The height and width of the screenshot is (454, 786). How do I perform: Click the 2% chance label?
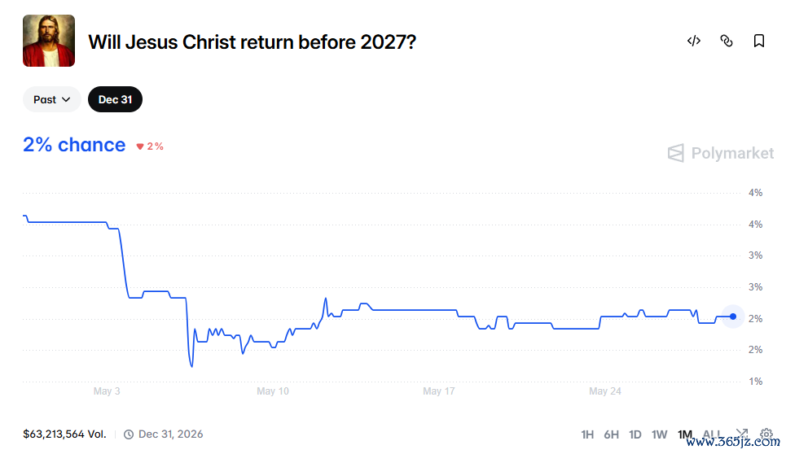(x=74, y=145)
